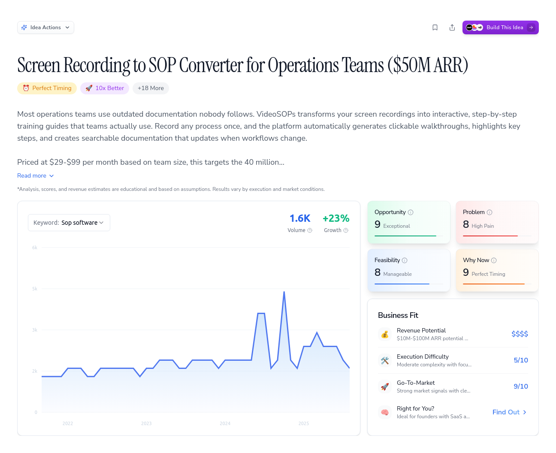Click the Find Out link
The height and width of the screenshot is (453, 556).
[509, 412]
